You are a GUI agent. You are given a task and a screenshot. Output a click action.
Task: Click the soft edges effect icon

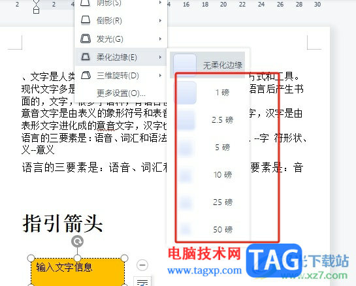[86, 57]
